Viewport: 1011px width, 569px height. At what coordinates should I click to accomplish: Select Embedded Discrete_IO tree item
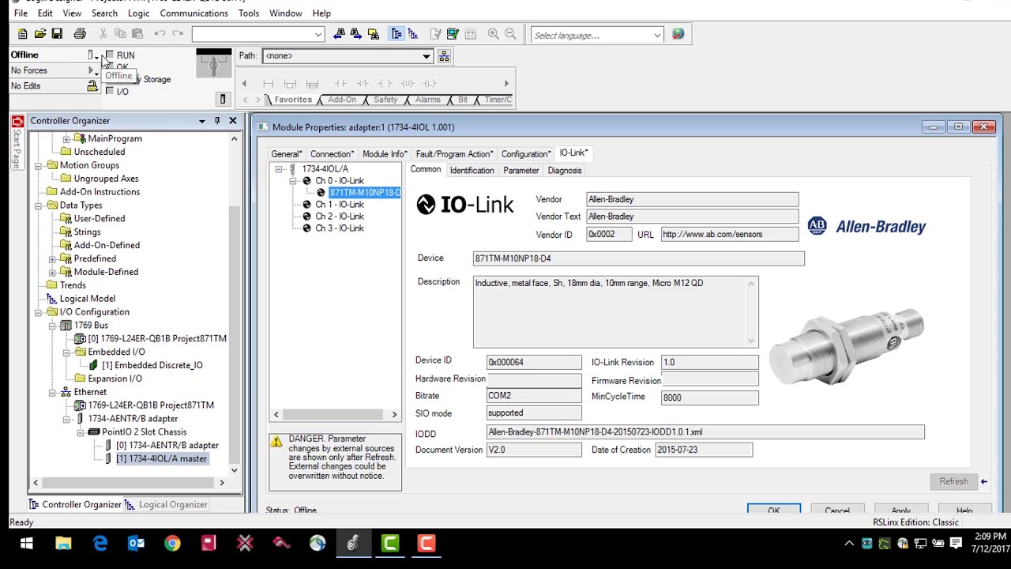click(x=152, y=365)
